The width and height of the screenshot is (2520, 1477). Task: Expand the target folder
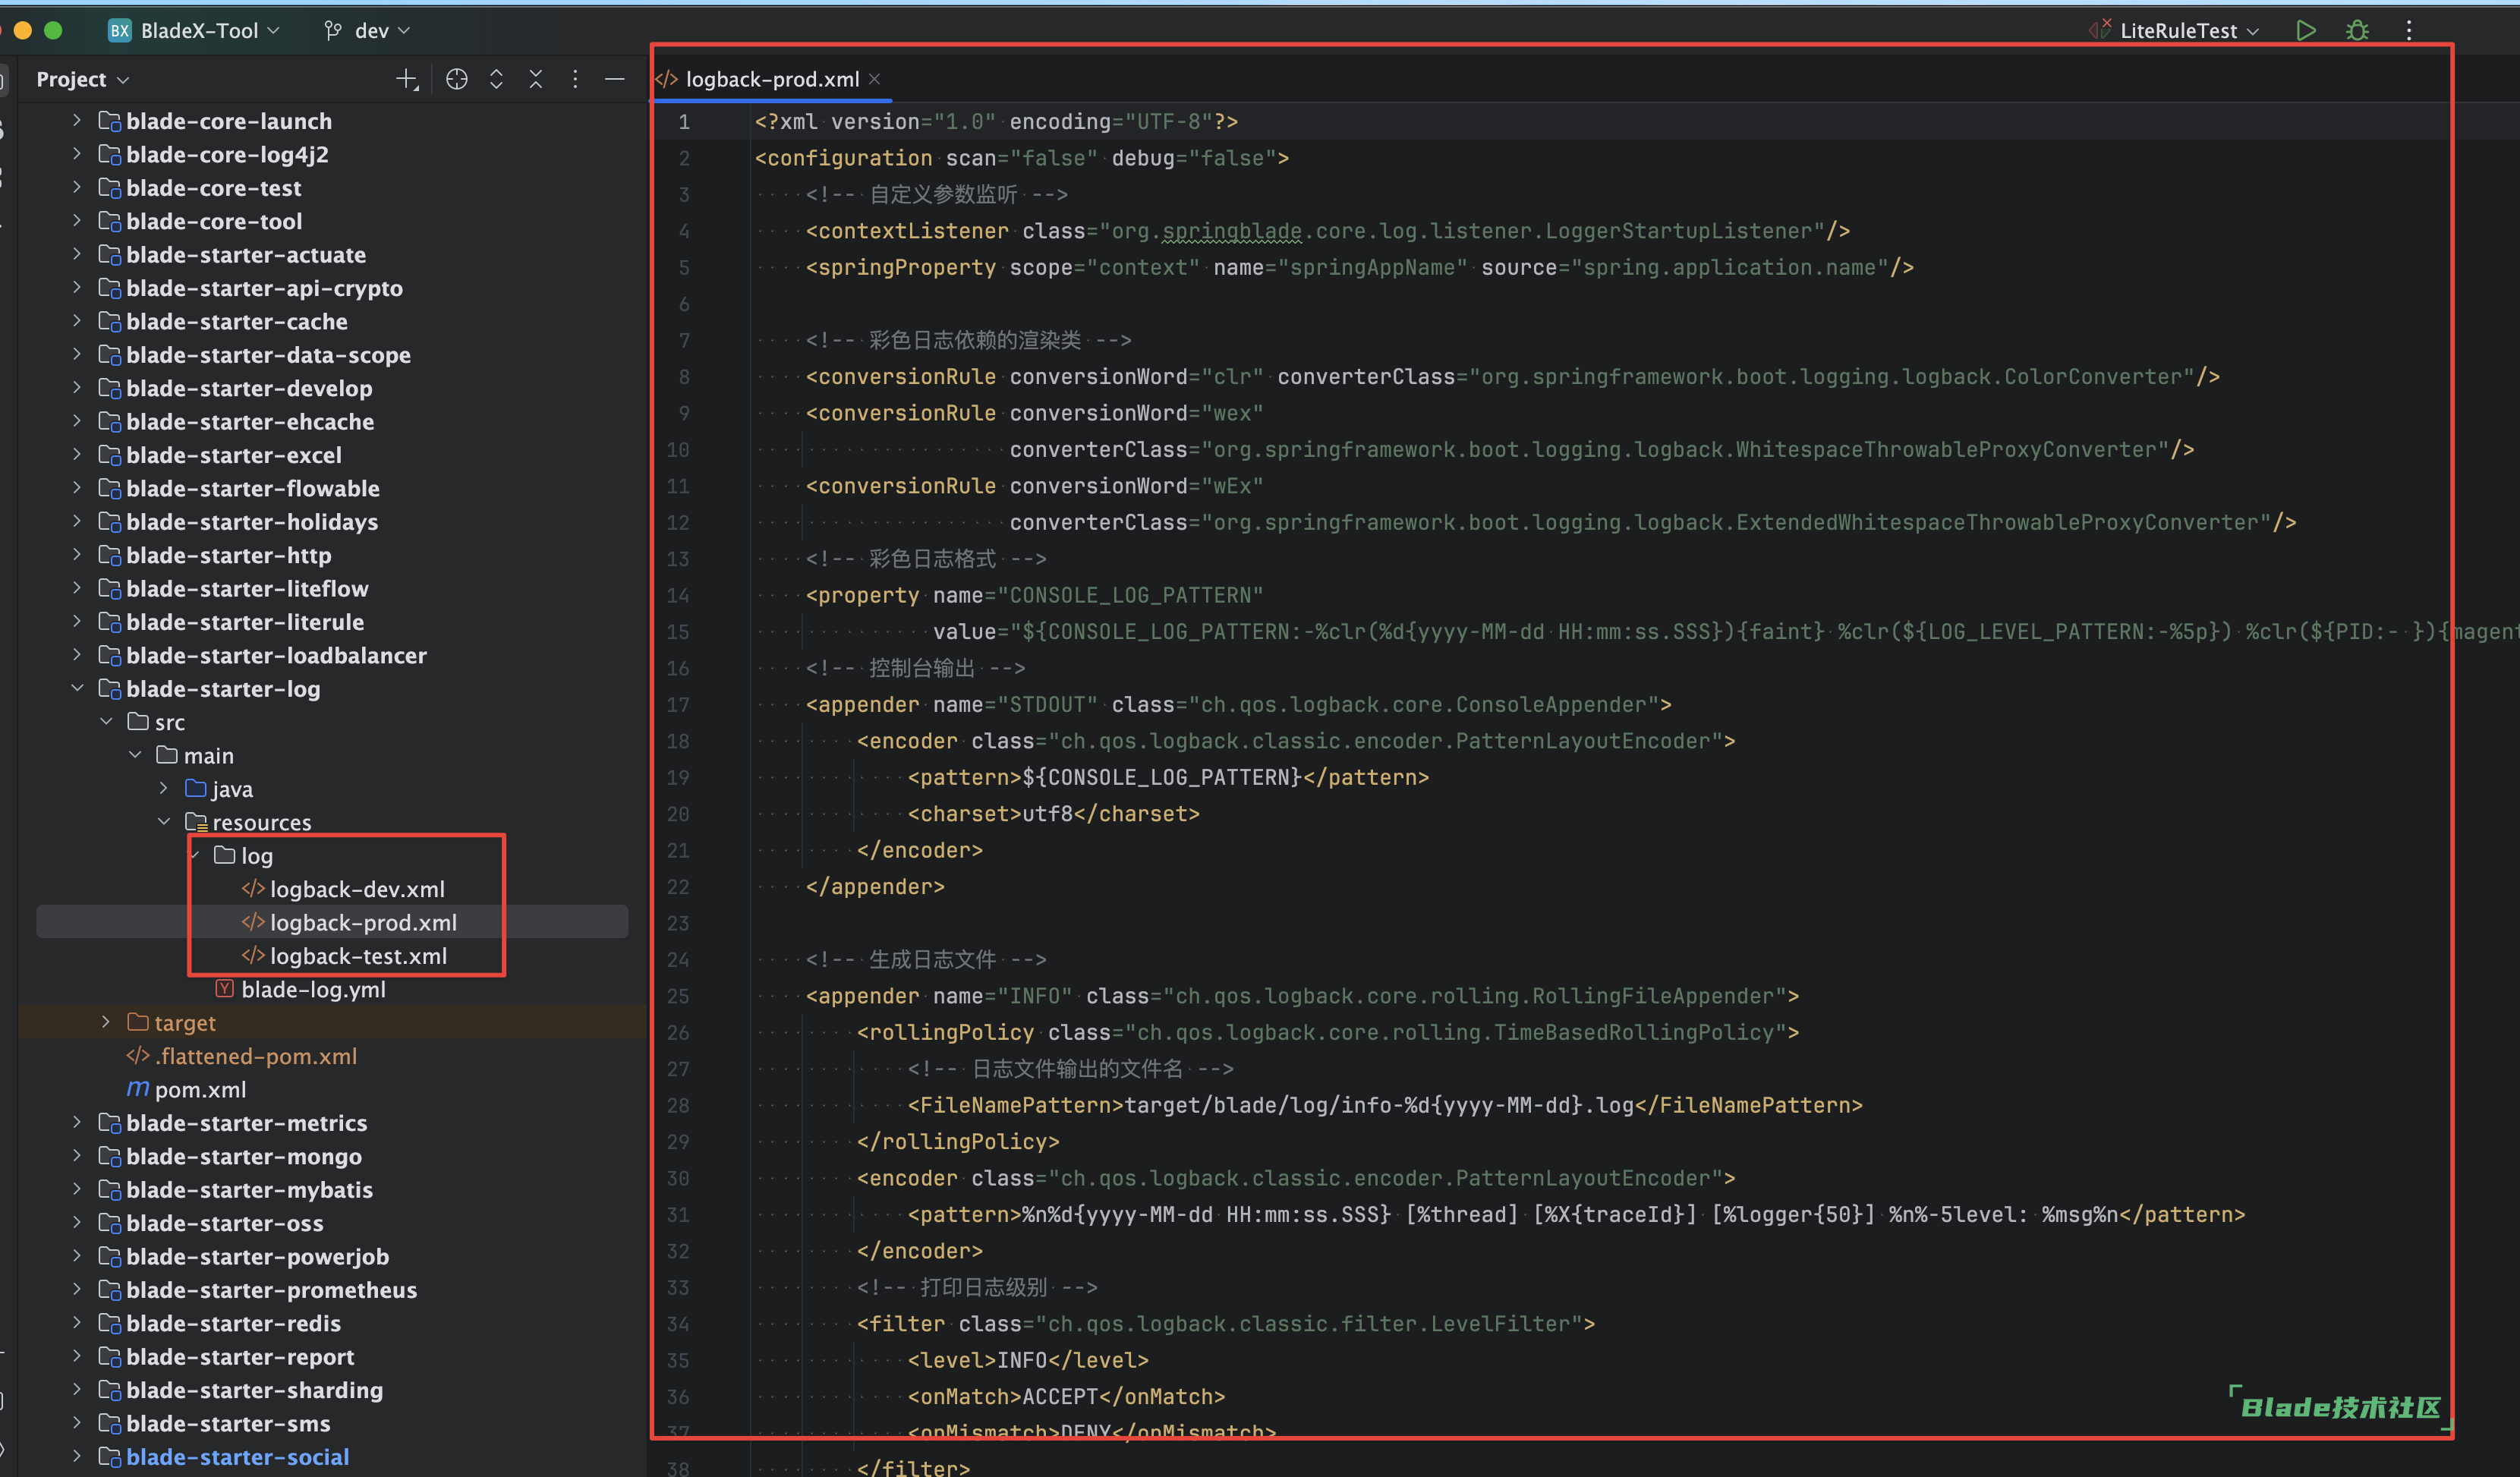(107, 1022)
